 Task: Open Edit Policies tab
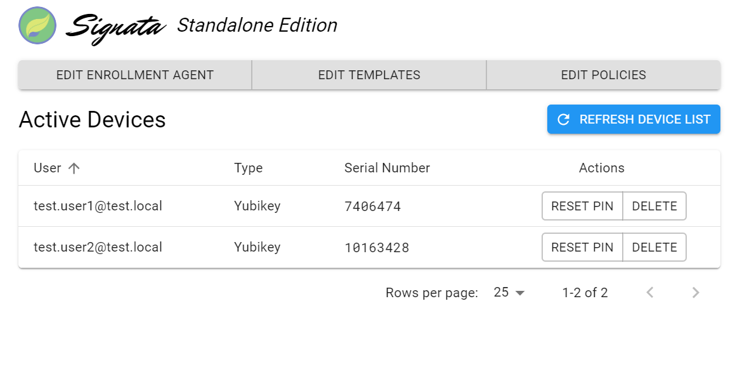click(604, 75)
